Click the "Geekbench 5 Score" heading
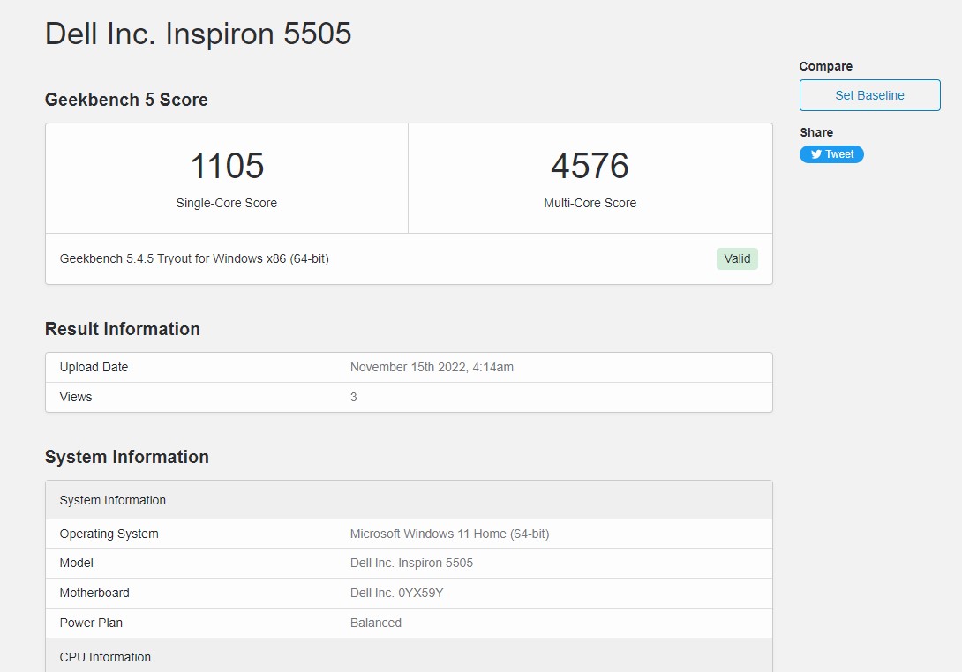The height and width of the screenshot is (672, 962). (x=126, y=100)
